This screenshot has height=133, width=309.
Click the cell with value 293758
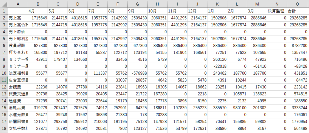pyautogui.click(x=58, y=122)
